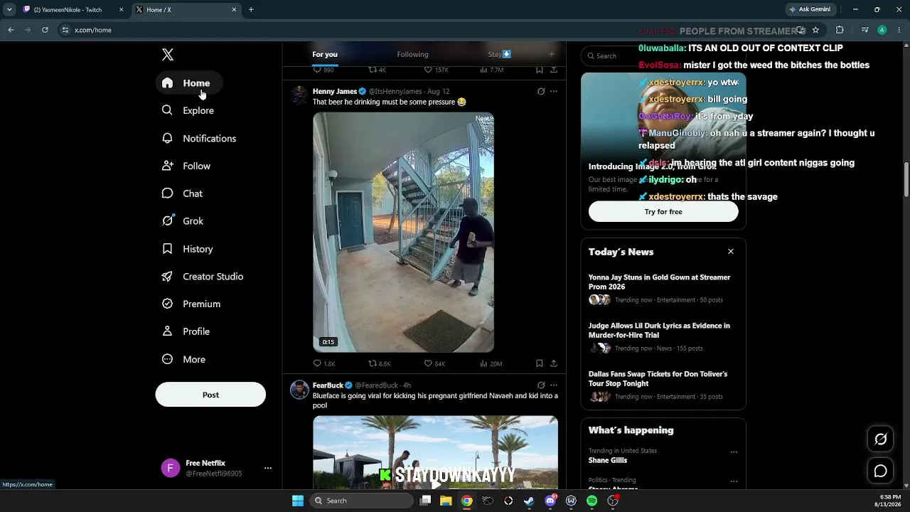Open the Chrome profile avatar

[x=882, y=30]
